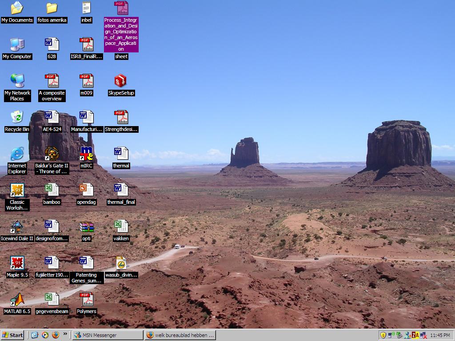Select the opti WinRAR archive
Viewport: 455px width, 341px height.
[x=86, y=227]
